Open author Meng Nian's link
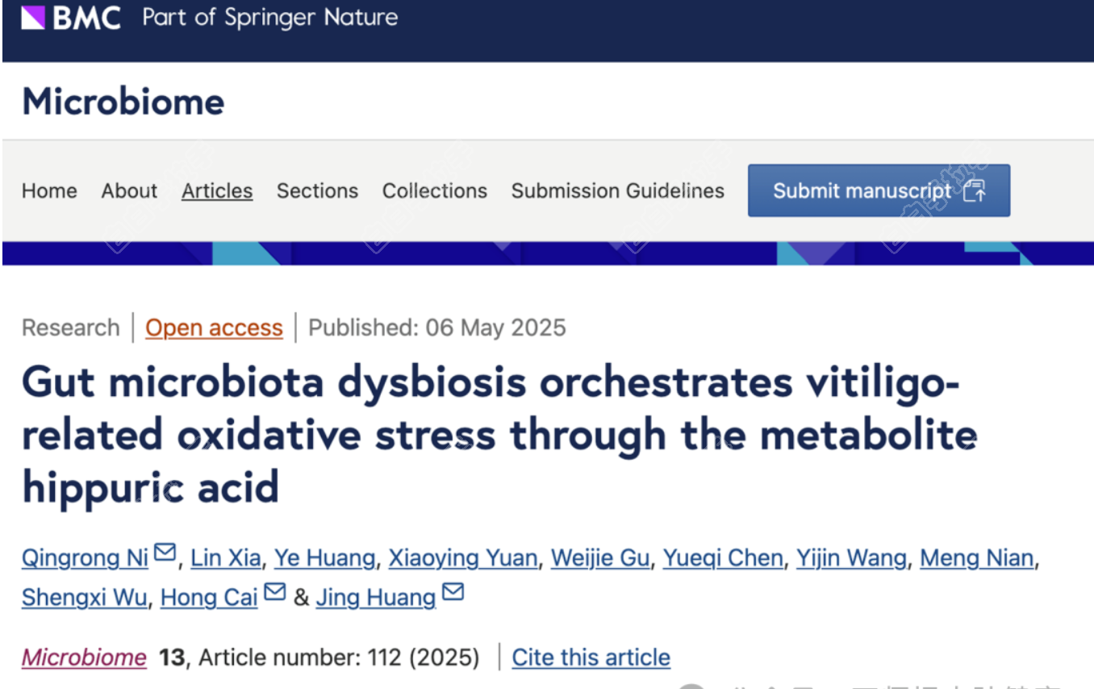This screenshot has height=689, width=1094. click(977, 558)
